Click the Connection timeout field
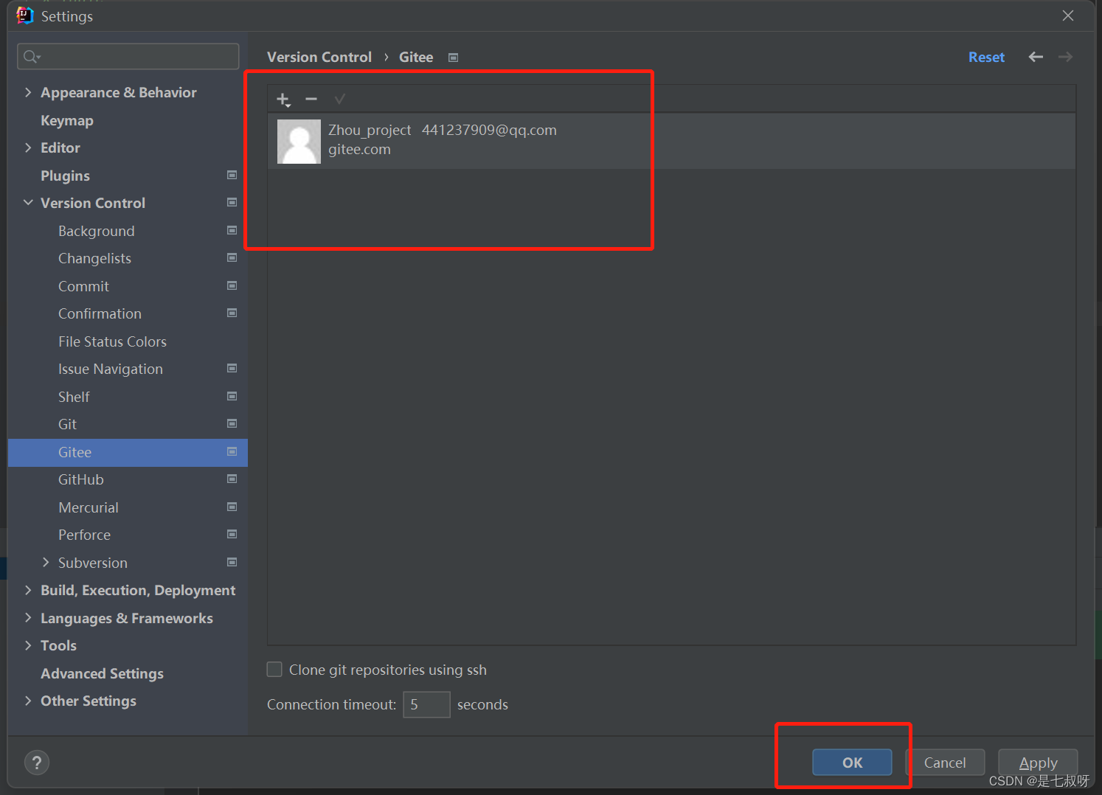Image resolution: width=1102 pixels, height=795 pixels. (426, 704)
